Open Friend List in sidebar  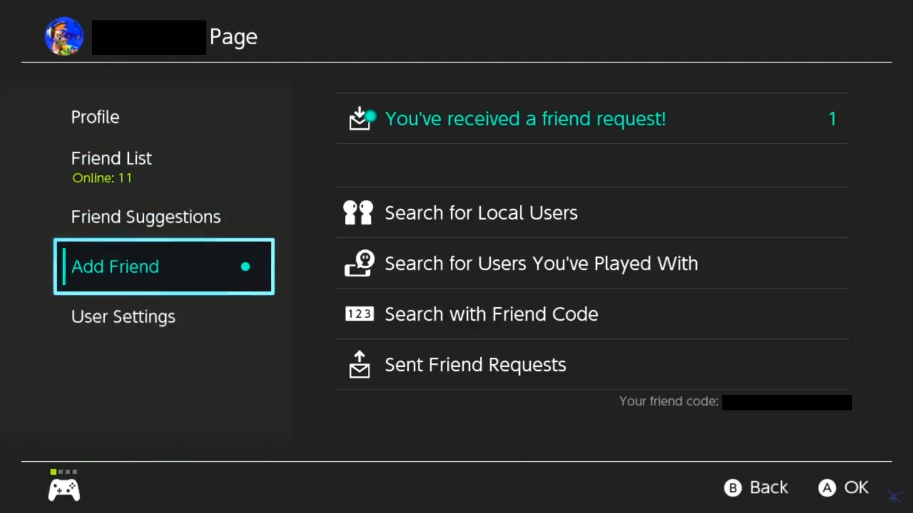click(x=111, y=159)
